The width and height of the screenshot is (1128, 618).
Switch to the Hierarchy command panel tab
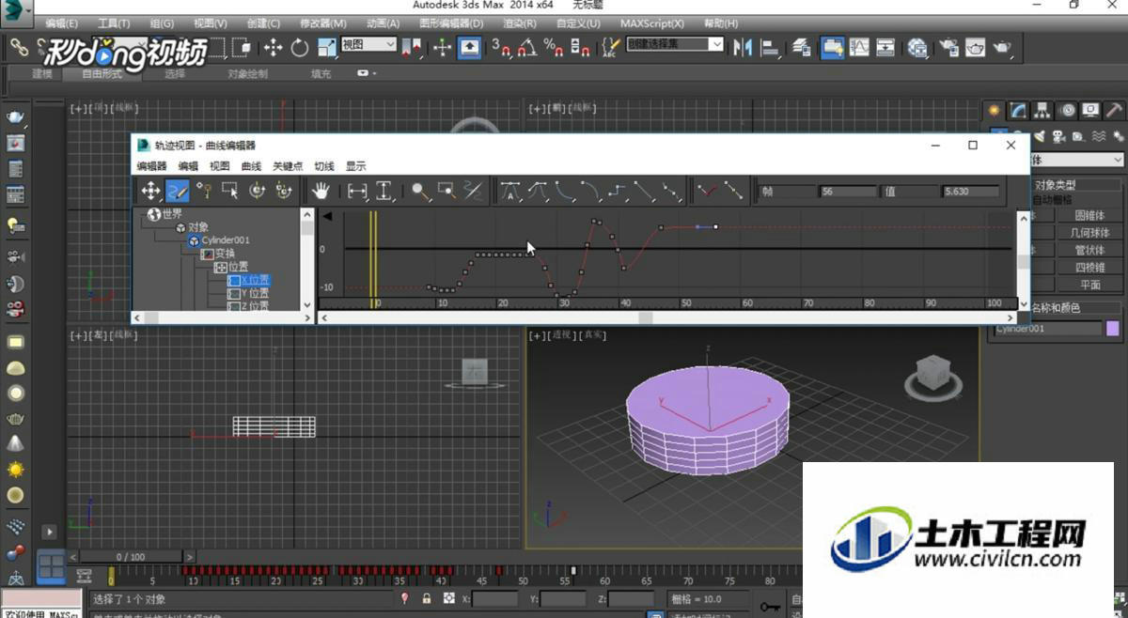point(1043,110)
